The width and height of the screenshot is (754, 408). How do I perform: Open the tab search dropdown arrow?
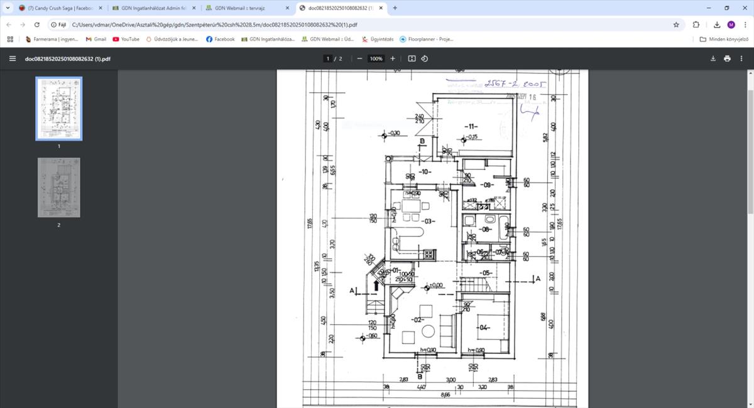[7, 8]
